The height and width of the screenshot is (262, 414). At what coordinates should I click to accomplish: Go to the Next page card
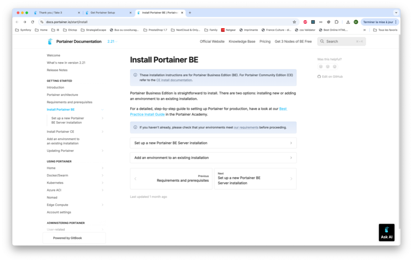(x=255, y=179)
